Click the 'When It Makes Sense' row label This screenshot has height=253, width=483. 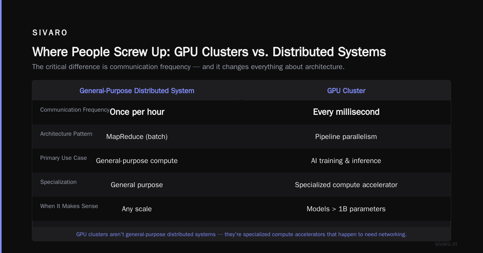click(69, 206)
